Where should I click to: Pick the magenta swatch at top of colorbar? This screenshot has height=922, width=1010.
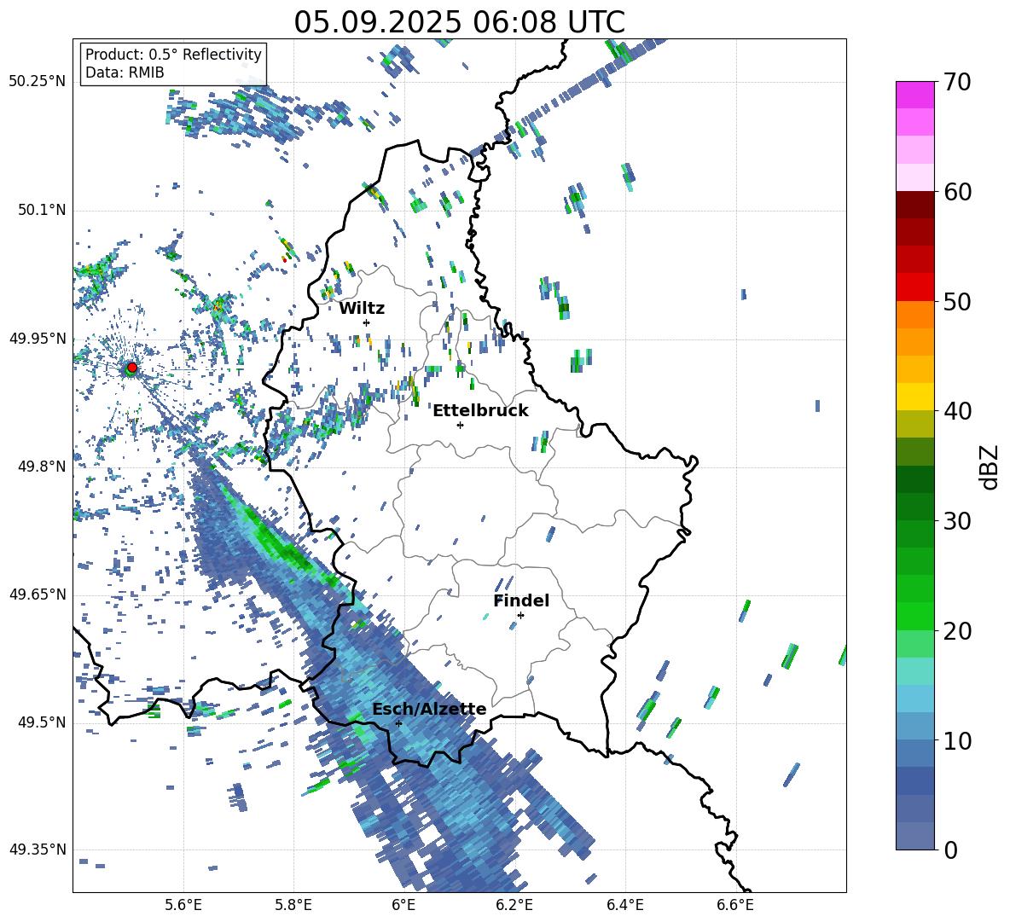tap(914, 96)
